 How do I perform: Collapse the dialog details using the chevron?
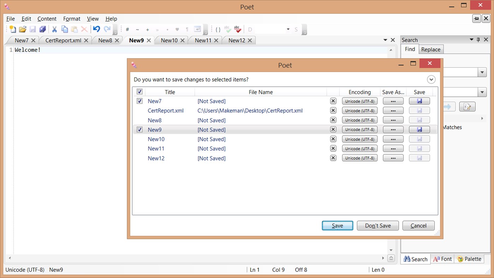click(x=431, y=79)
